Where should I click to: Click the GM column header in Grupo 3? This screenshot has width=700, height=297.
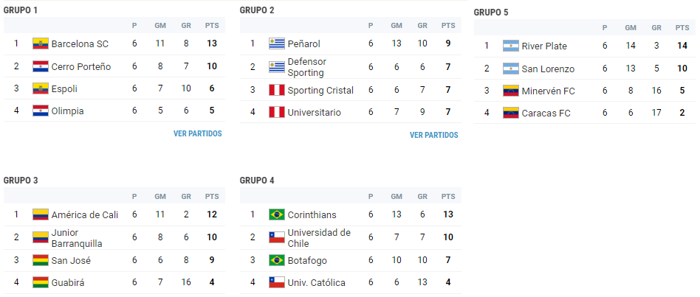(x=160, y=196)
